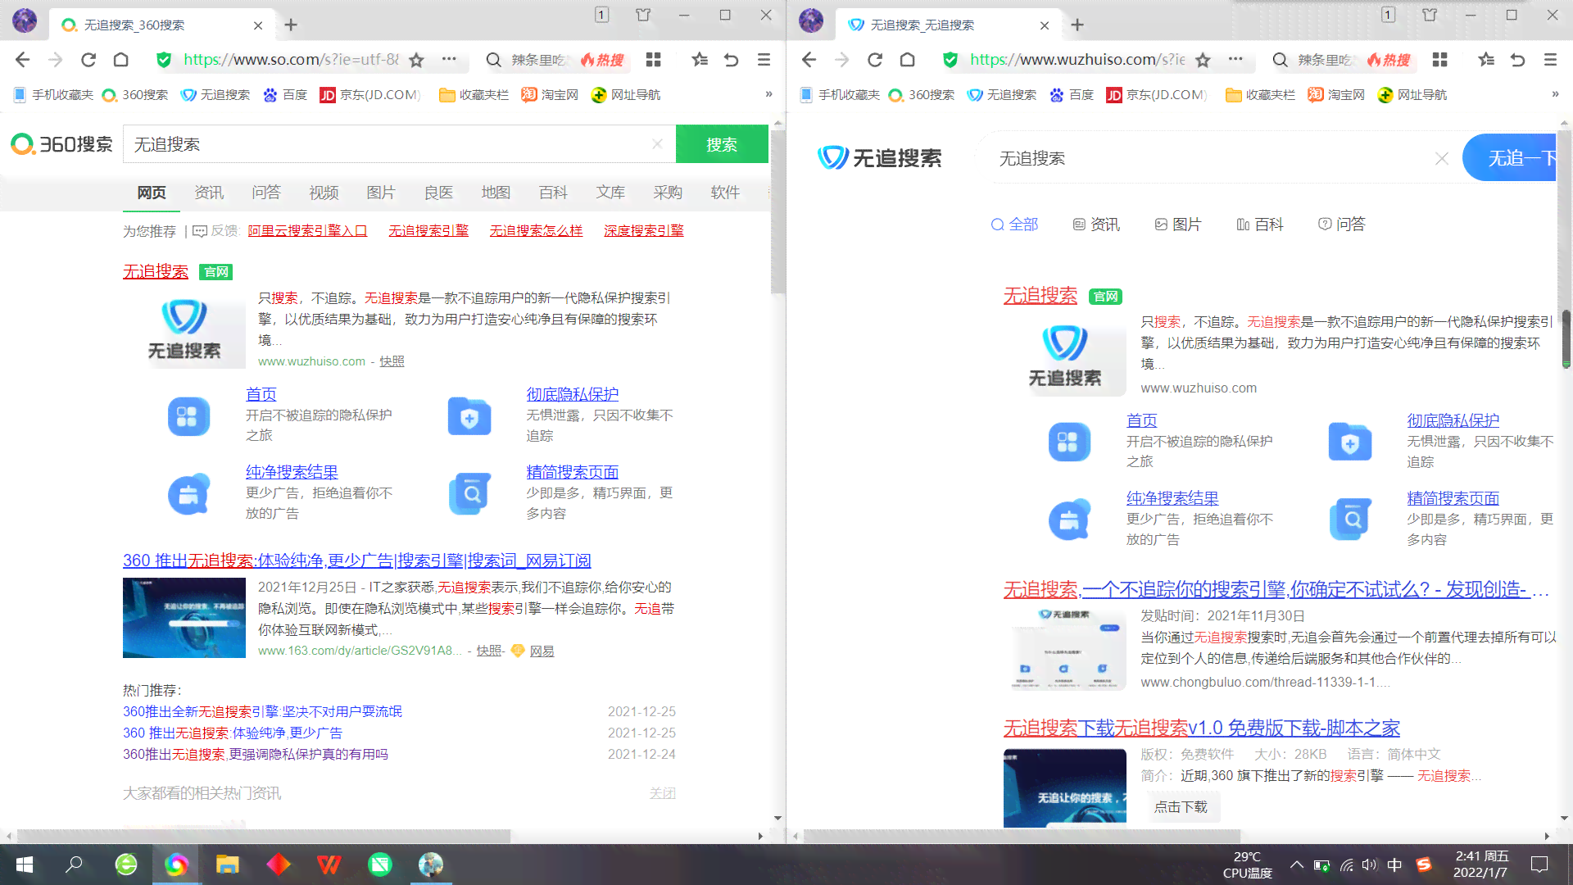Open 无追搜索怎么样 recommended link
Viewport: 1573px width, 885px height.
(x=536, y=231)
